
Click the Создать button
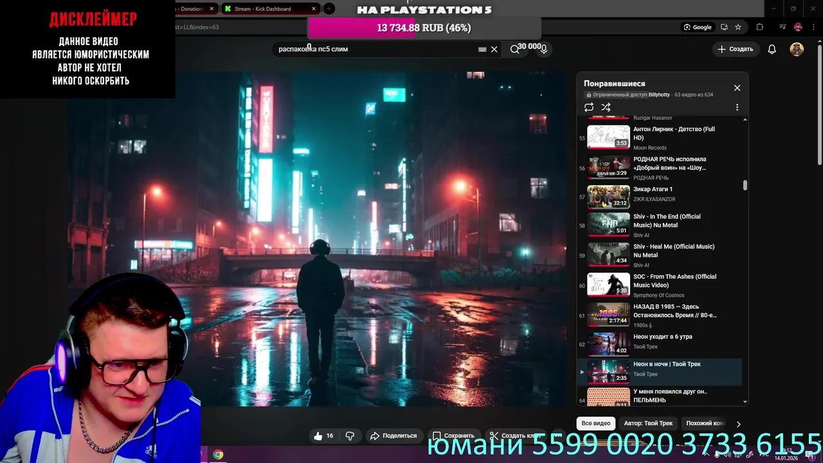[x=736, y=49]
